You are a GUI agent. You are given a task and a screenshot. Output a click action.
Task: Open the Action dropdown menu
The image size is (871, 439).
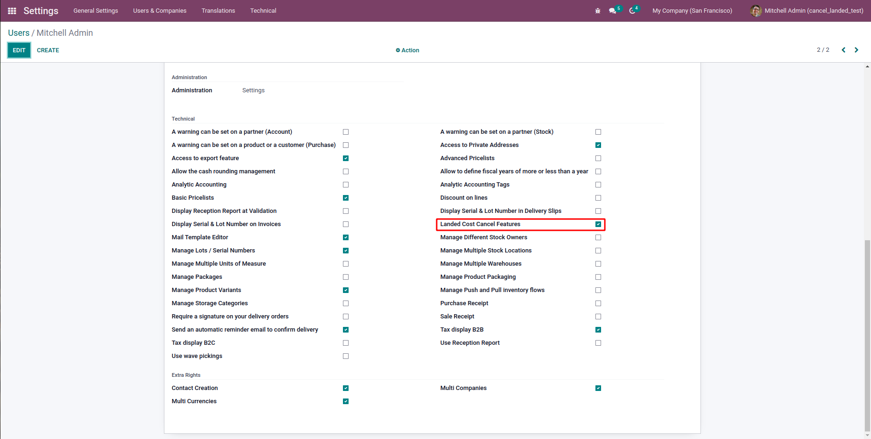(x=407, y=50)
